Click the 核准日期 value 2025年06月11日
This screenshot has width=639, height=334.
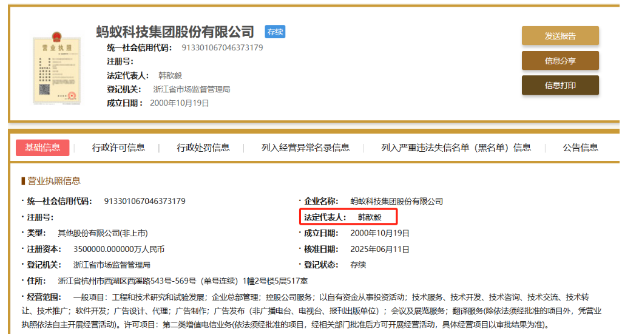380,249
